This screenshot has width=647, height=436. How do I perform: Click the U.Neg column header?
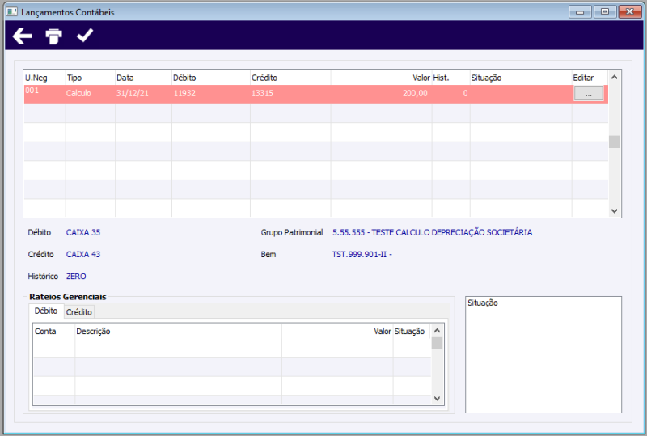click(x=44, y=78)
